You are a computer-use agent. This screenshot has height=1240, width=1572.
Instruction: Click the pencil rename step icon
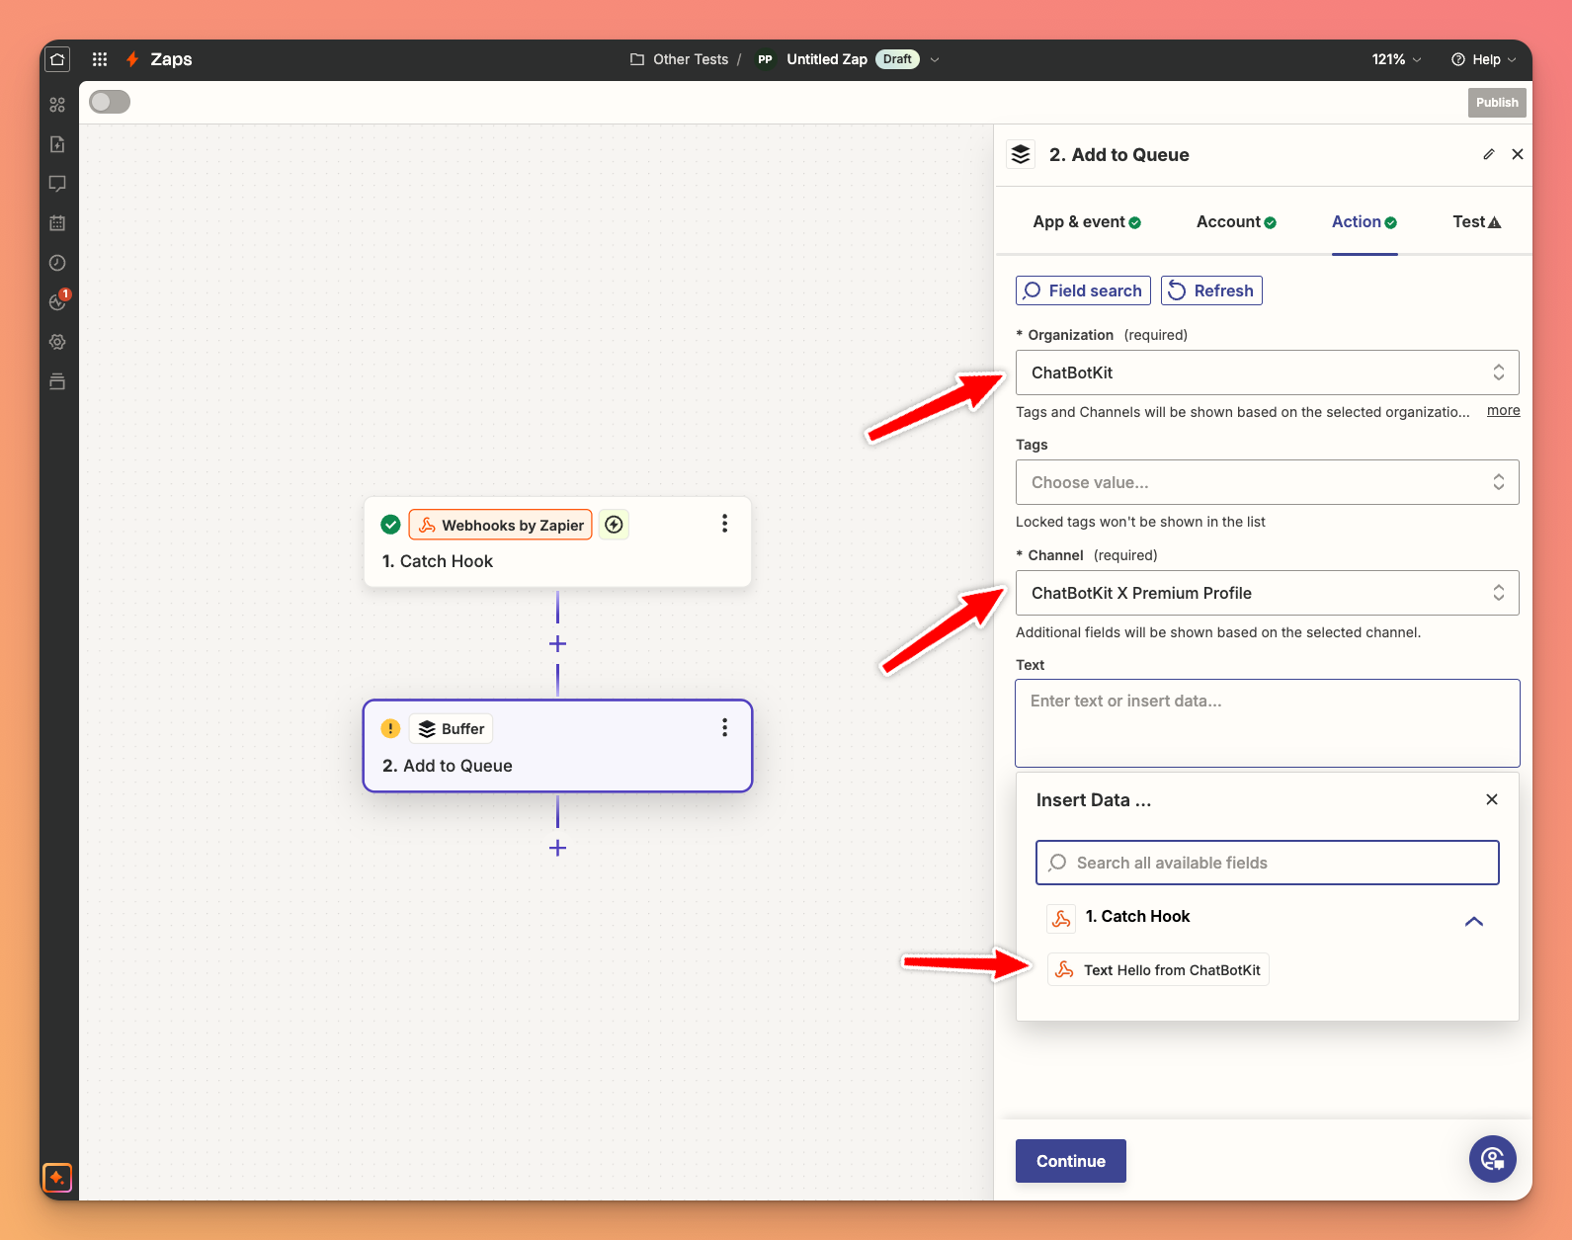coord(1488,154)
